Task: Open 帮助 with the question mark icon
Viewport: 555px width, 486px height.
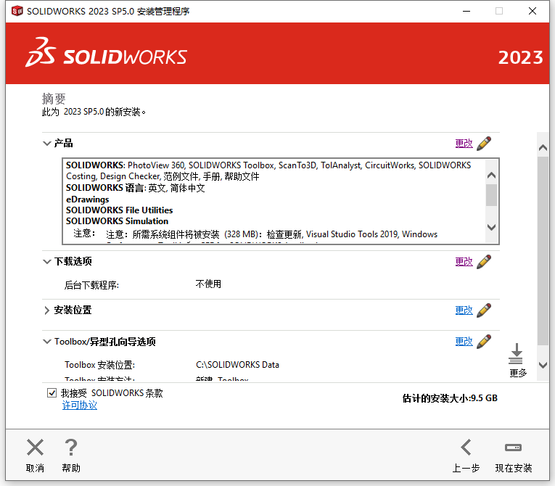Action: click(x=71, y=447)
